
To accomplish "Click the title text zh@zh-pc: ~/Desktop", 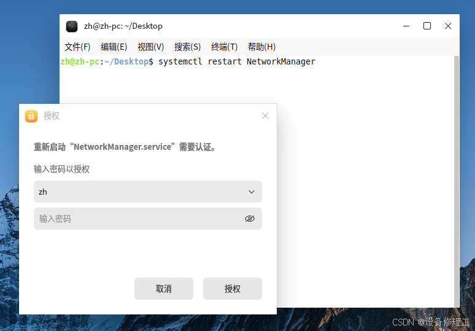I will tap(123, 26).
